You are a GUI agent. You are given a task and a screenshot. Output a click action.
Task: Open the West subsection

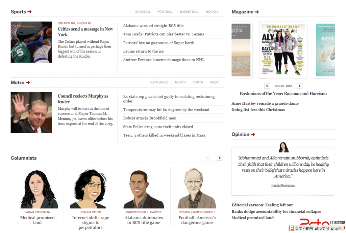pyautogui.click(x=214, y=82)
